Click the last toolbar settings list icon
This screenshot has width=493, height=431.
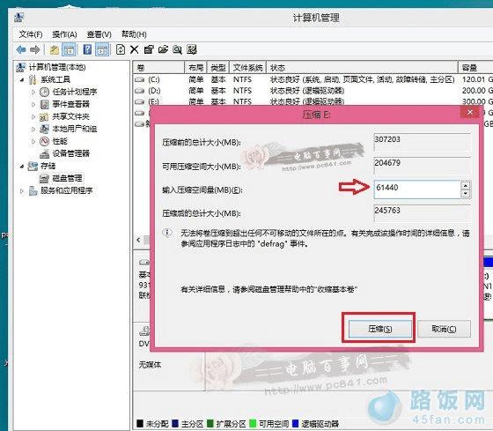192,49
